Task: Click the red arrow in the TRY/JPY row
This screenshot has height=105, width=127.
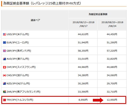Action: coord(98,100)
